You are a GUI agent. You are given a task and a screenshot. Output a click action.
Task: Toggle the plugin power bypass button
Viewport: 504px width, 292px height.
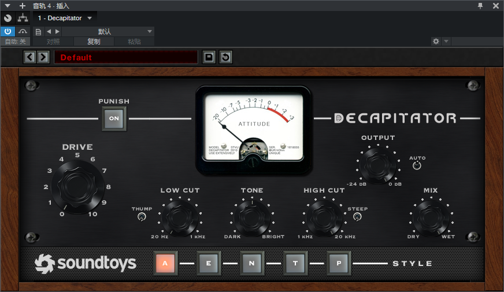[8, 32]
